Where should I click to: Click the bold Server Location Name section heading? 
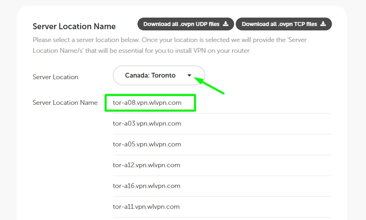coord(74,26)
